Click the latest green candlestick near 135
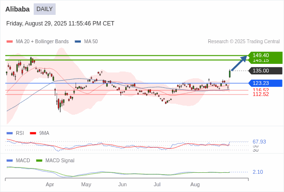Screen dimensions: 284x192 [x=230, y=74]
